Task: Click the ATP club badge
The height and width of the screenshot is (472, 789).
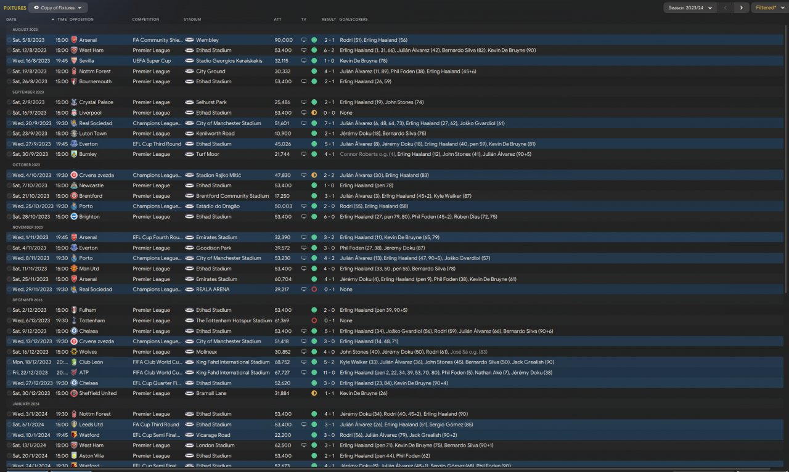Action: 74,372
